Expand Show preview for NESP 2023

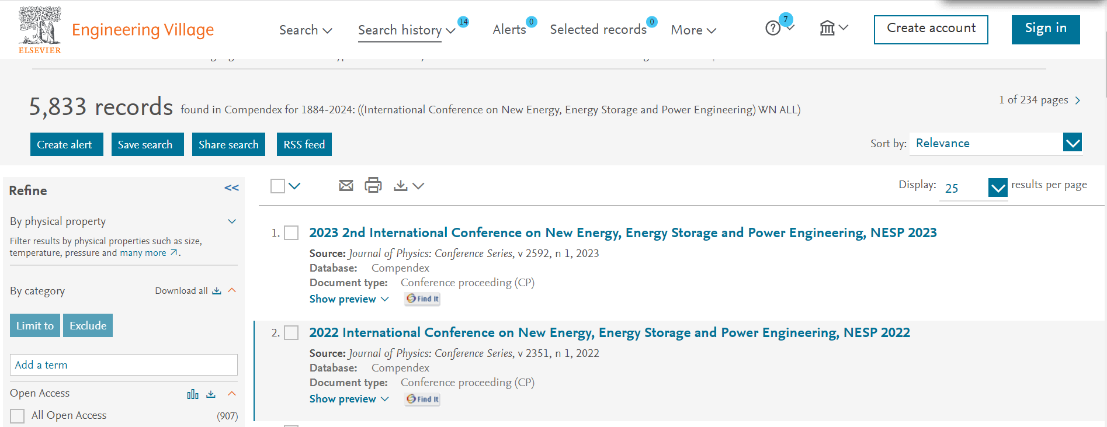pyautogui.click(x=349, y=299)
